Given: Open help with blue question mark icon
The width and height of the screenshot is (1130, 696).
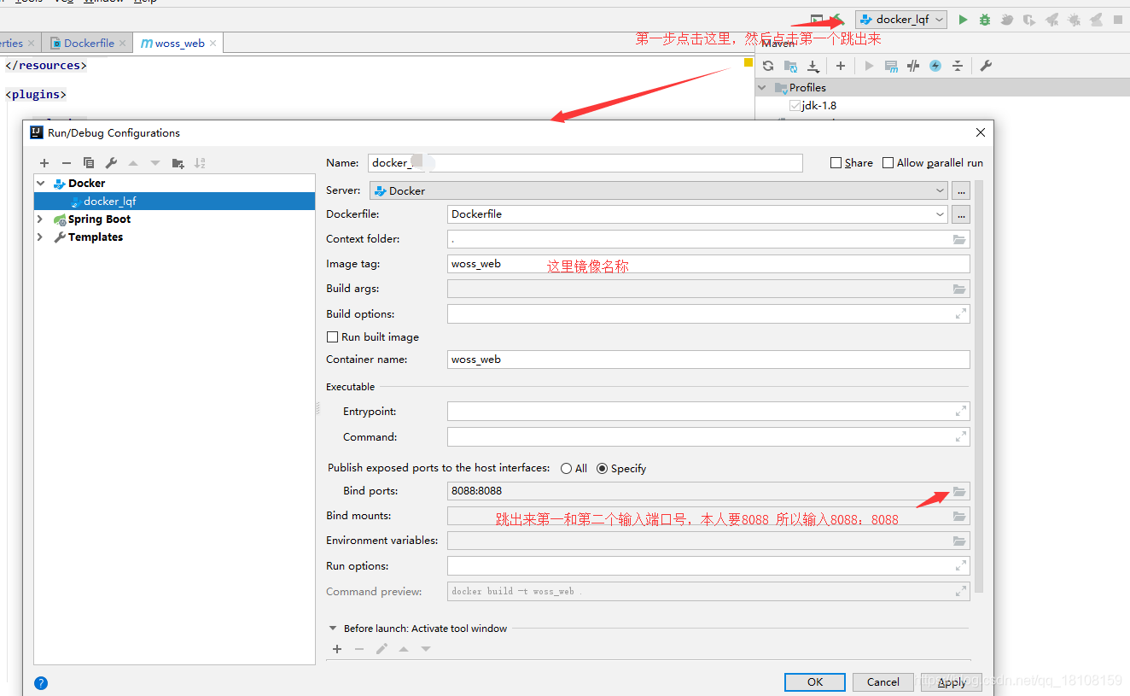Looking at the screenshot, I should [41, 683].
